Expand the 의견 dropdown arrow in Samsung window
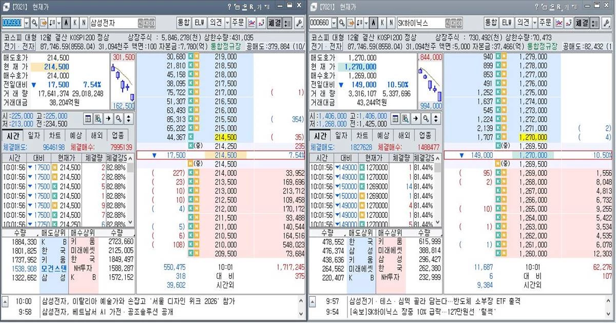Viewport: 616px width, 323px height. pos(227,23)
